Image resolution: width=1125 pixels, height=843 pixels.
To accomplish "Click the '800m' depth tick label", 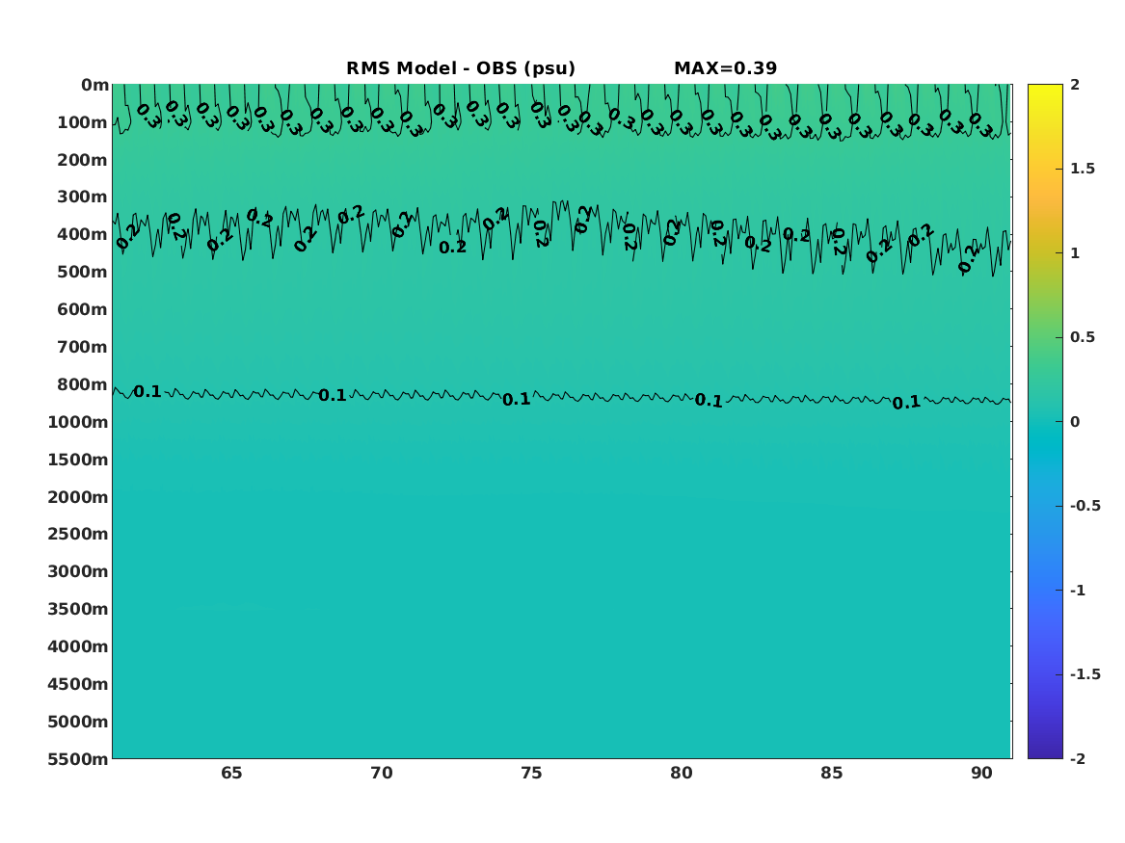I will tap(83, 384).
